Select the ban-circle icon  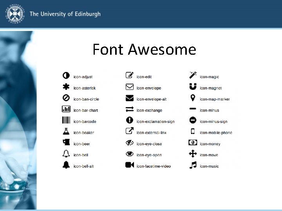(x=66, y=98)
